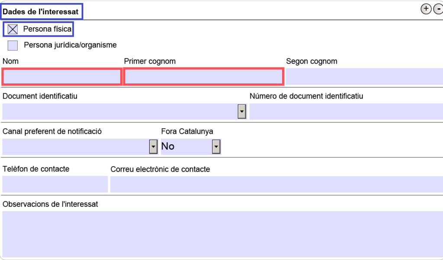Screen dimensions: 443x260
Task: Expand the Canal preferent de notificació dropdown
Action: tap(153, 147)
